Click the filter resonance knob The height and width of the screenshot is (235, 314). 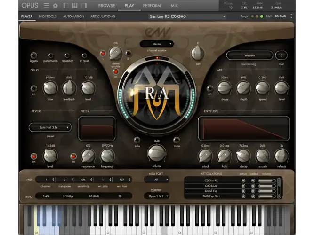(x=88, y=156)
